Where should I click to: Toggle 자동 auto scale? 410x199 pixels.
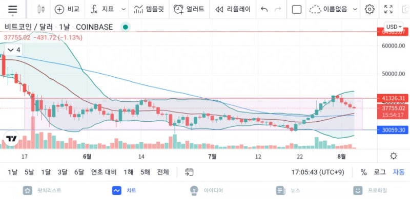point(399,172)
